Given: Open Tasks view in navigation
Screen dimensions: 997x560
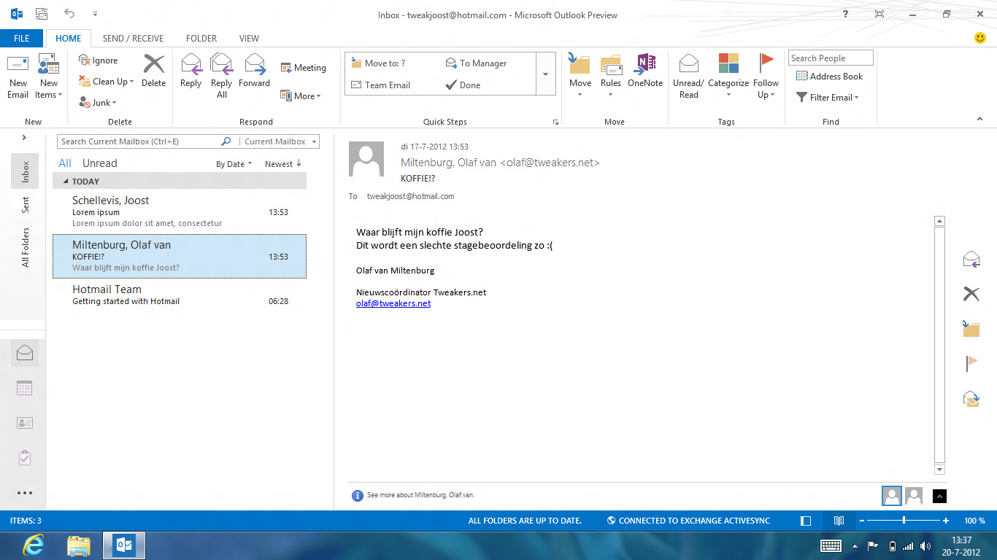Looking at the screenshot, I should point(24,458).
